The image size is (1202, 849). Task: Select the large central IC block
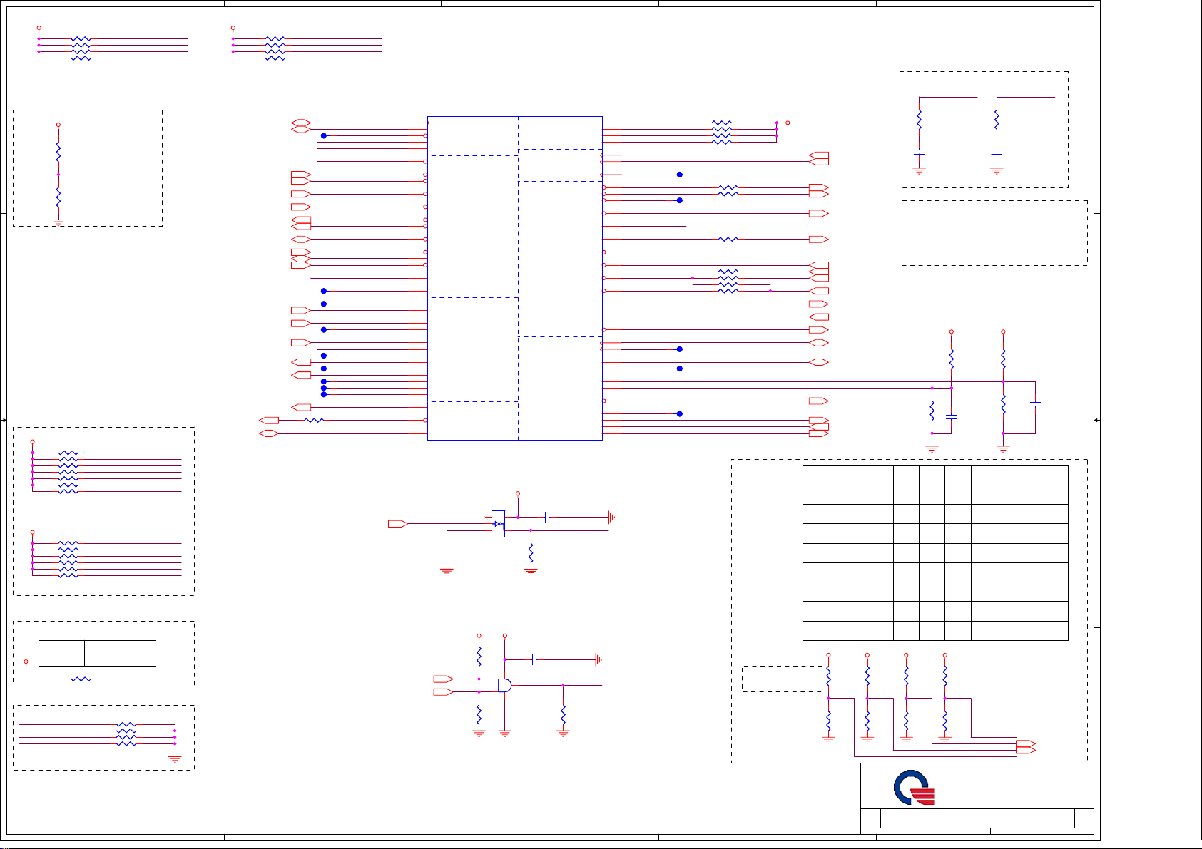pyautogui.click(x=515, y=278)
